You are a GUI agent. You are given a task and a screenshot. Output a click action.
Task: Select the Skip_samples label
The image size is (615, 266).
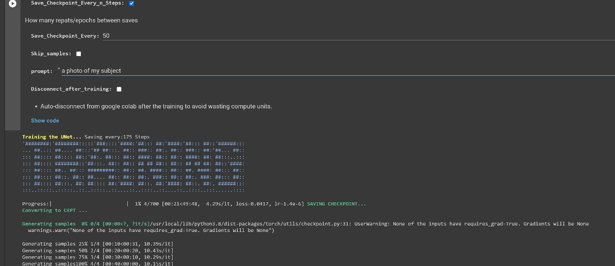pyautogui.click(x=51, y=54)
